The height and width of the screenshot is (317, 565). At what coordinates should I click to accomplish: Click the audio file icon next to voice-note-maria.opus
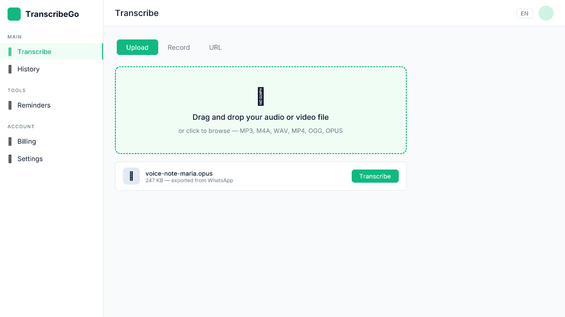click(131, 176)
